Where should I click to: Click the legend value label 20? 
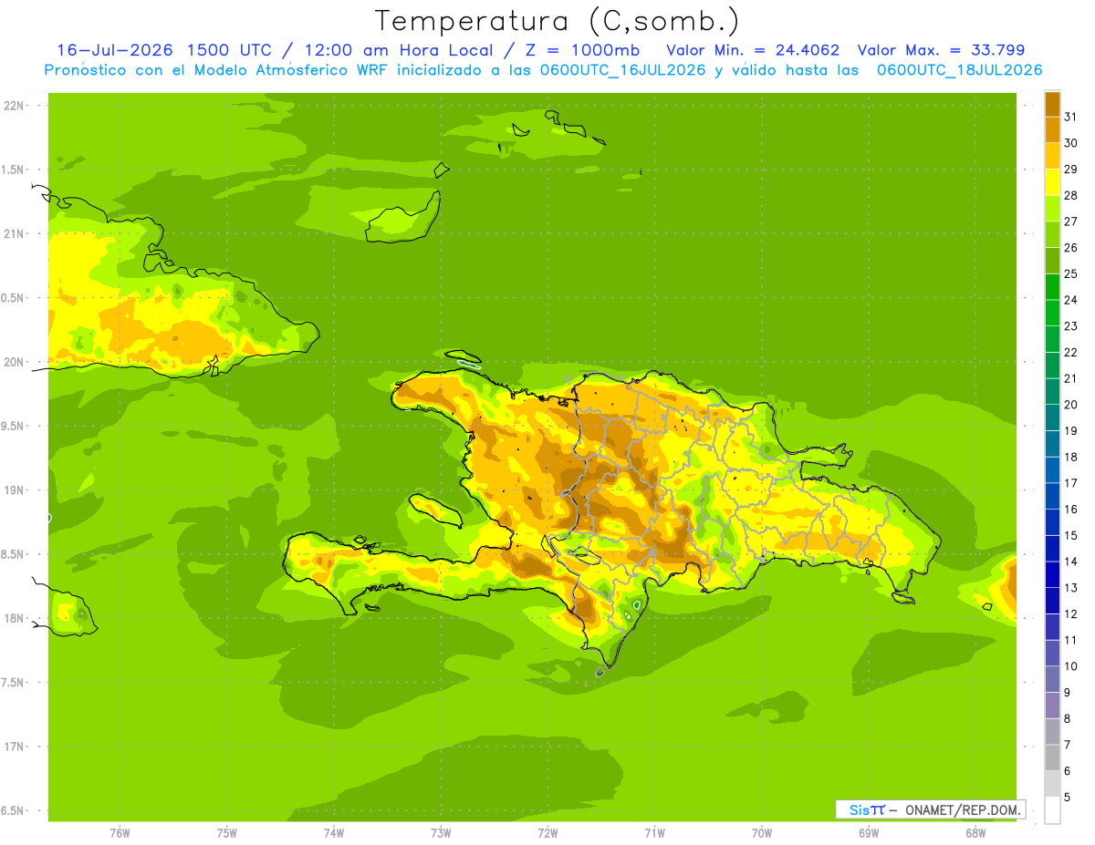coord(1070,405)
